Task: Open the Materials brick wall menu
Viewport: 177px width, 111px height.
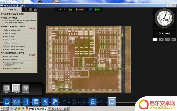Action: click(16, 102)
